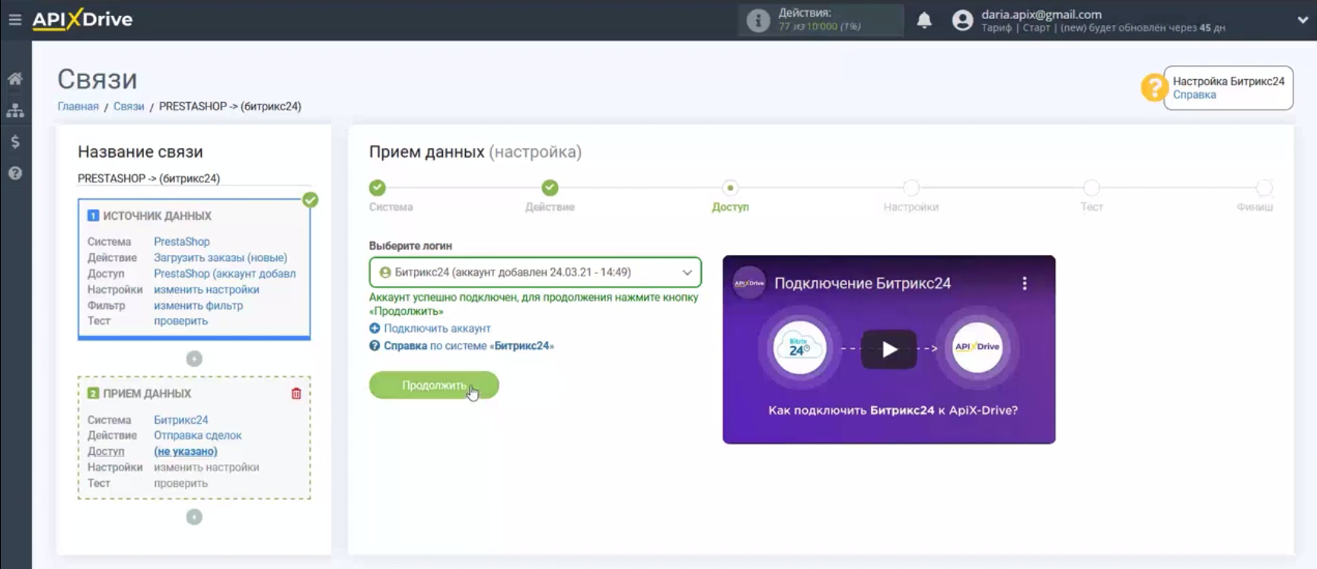Click plus icon between source and receiver

(194, 358)
